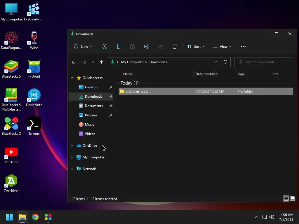This screenshot has height=224, width=299.
Task: Open BlueStacks 5 Multi-Instance shortcut
Action: click(11, 99)
